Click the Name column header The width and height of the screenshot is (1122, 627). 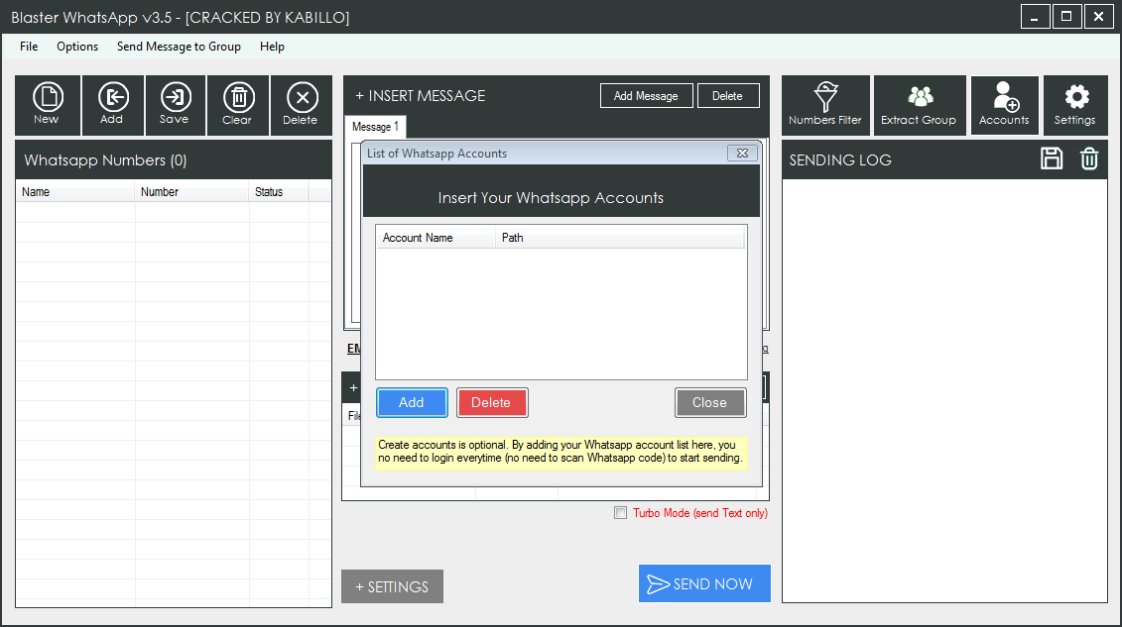pyautogui.click(x=75, y=191)
